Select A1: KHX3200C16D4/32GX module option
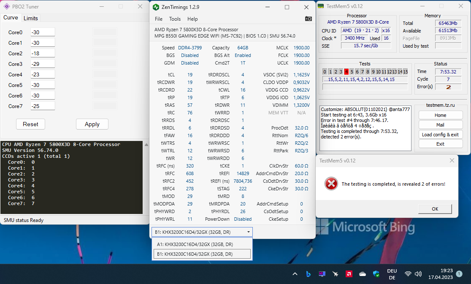The width and height of the screenshot is (471, 284). 202,244
